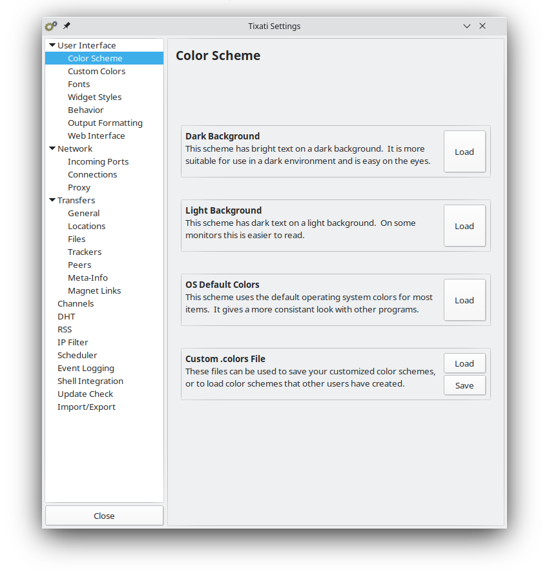549x577 pixels.
Task: Open the Web Interface settings
Action: coord(96,136)
